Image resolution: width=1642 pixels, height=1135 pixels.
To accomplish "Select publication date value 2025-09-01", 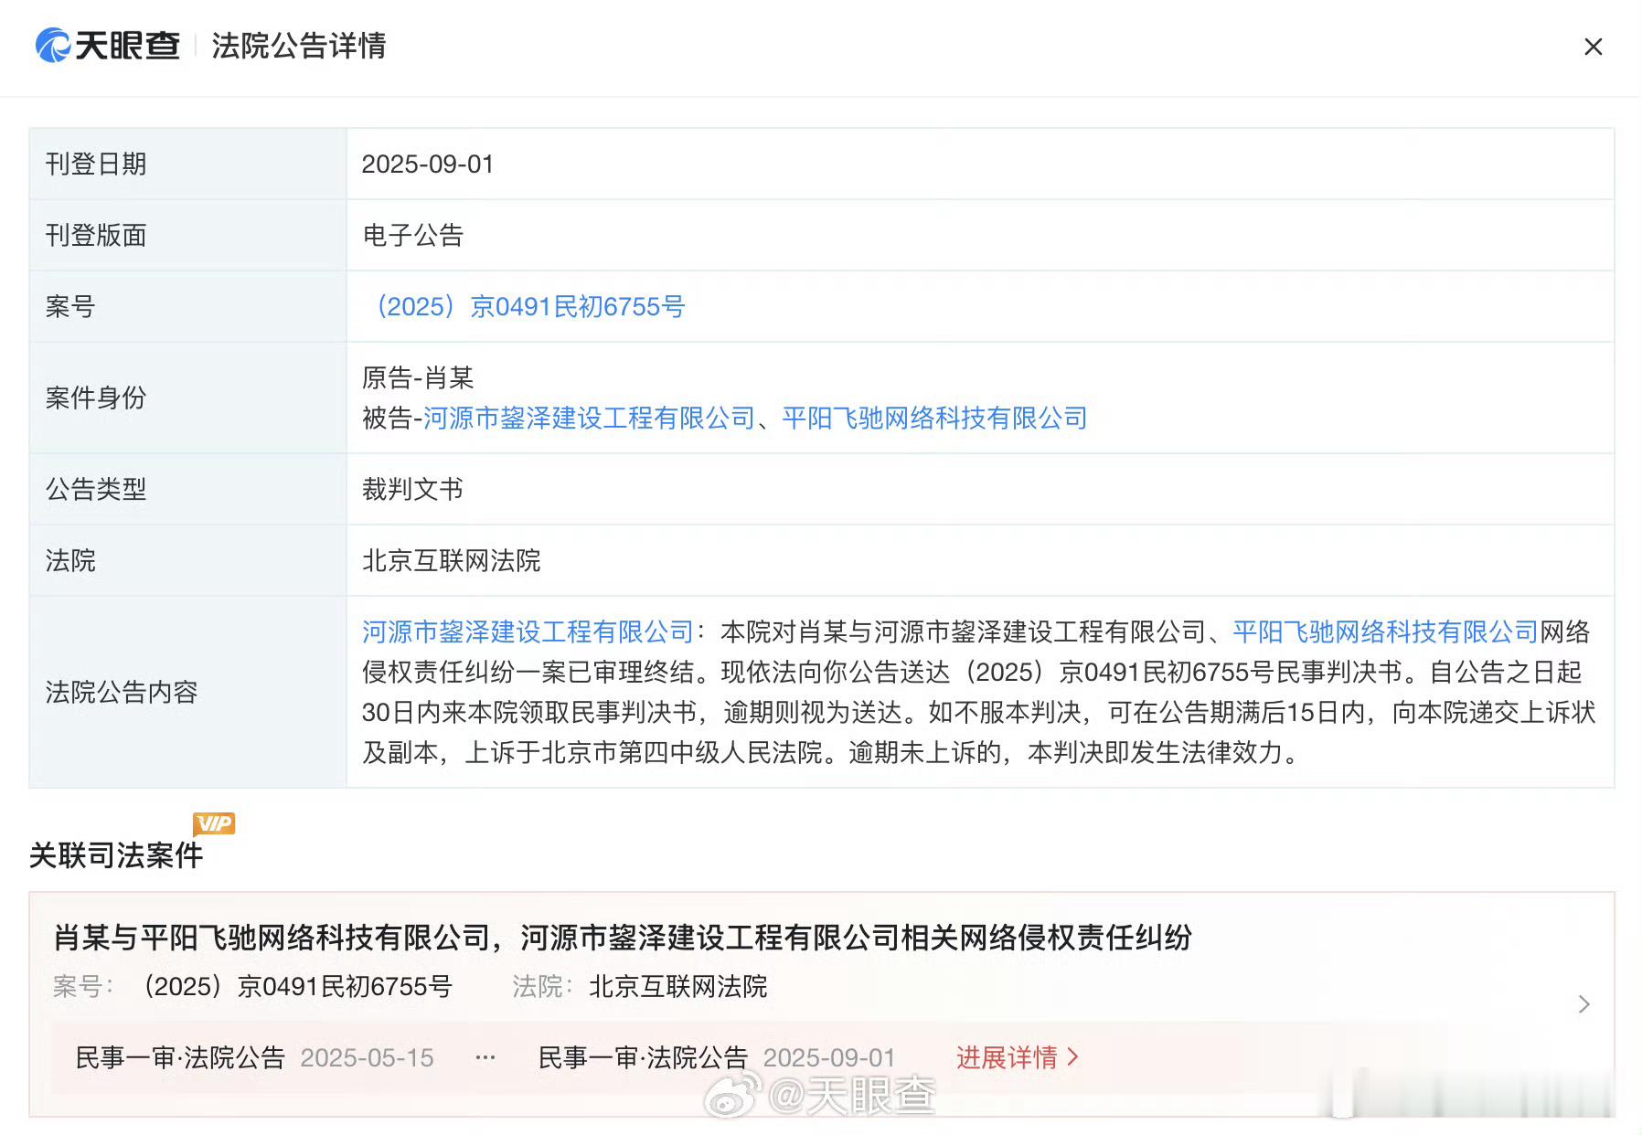I will (428, 164).
